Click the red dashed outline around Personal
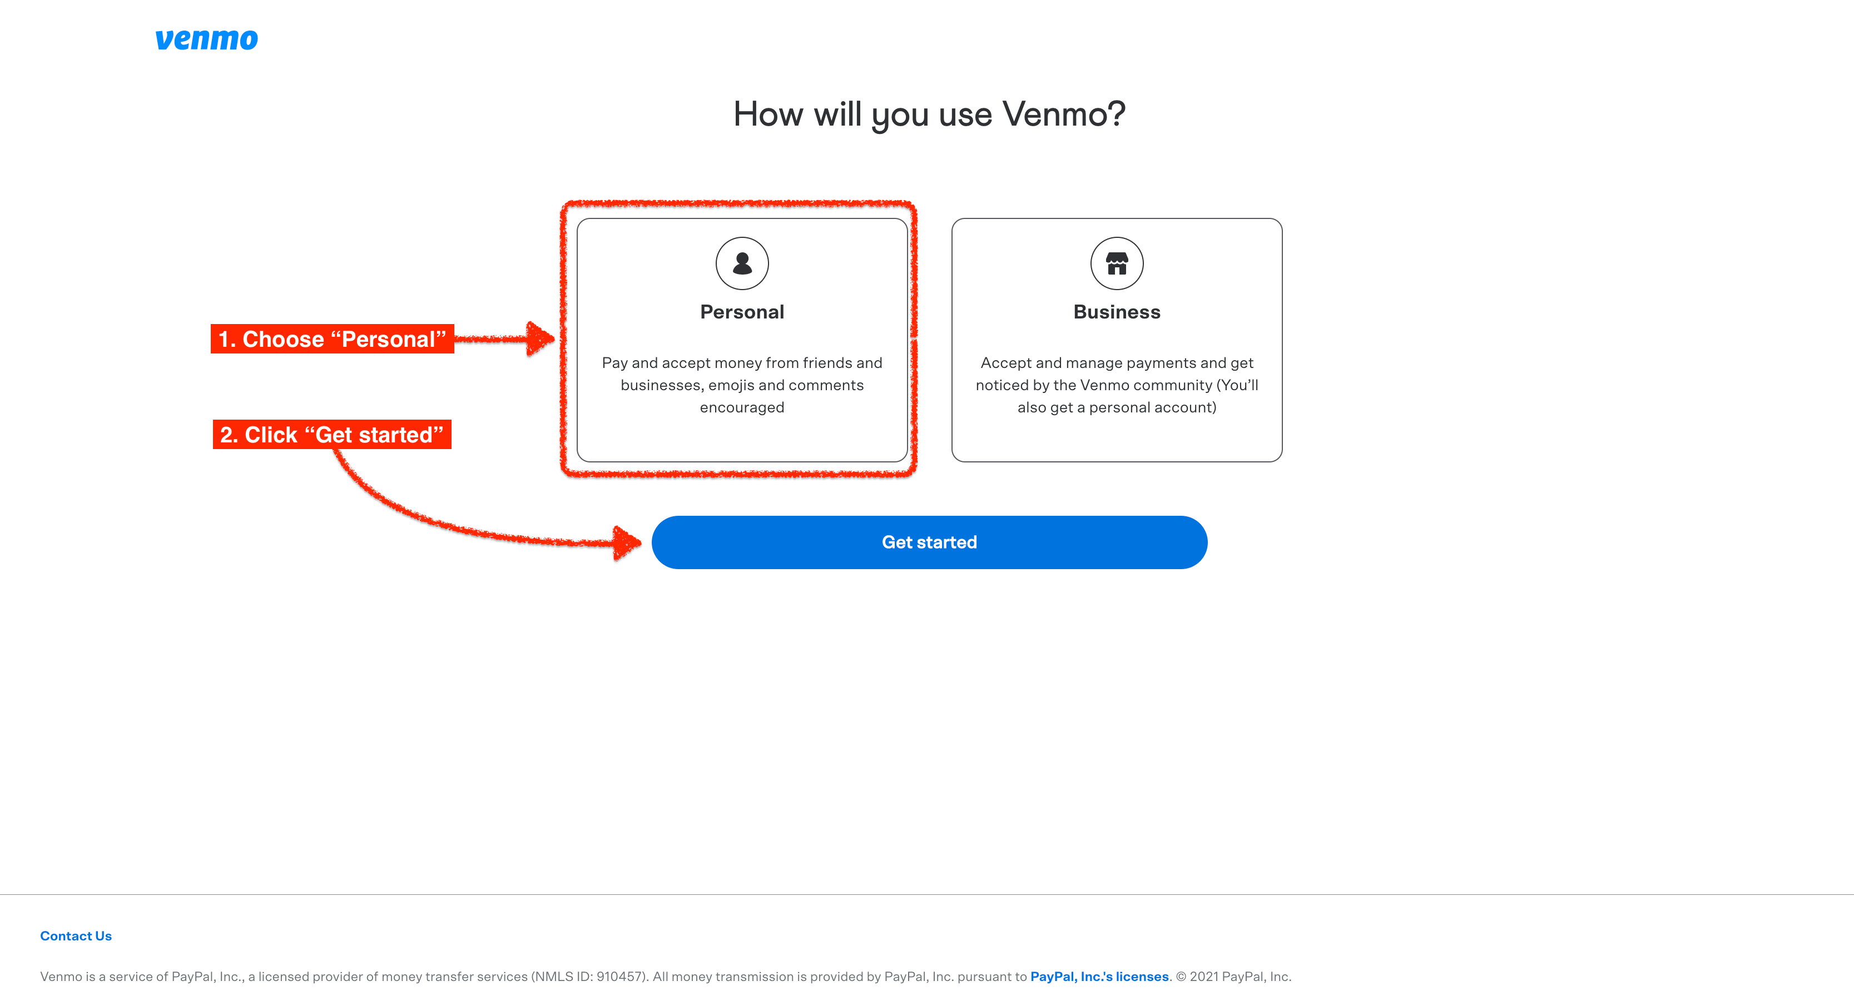This screenshot has width=1854, height=1006. (739, 203)
